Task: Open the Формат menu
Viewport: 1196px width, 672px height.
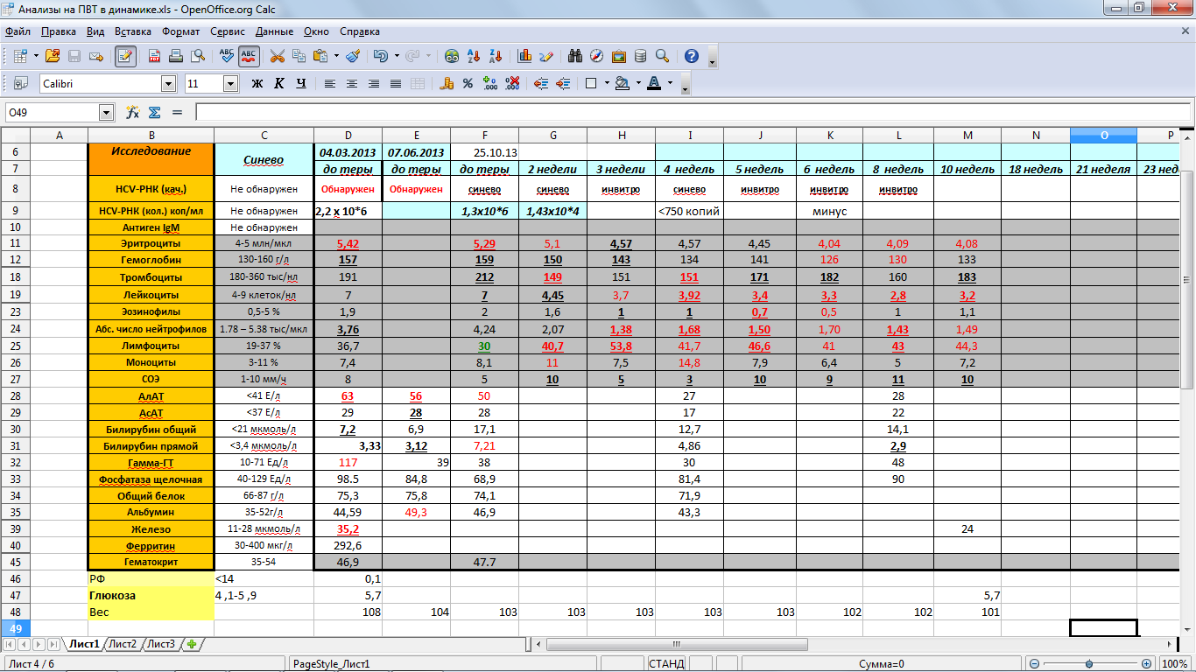Action: [x=180, y=31]
